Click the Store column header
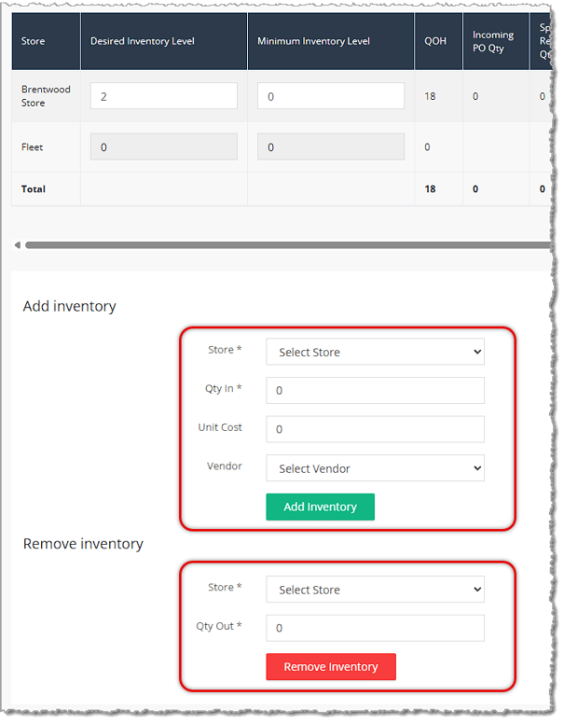Screen dimensions: 564x723 coord(46,41)
